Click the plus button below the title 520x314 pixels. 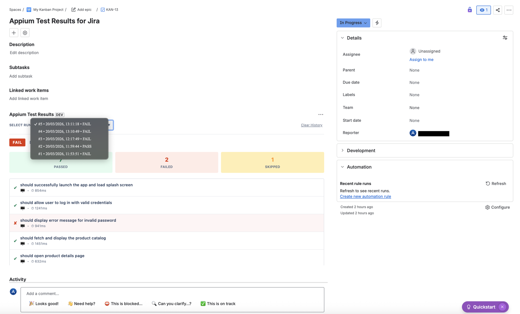point(14,32)
